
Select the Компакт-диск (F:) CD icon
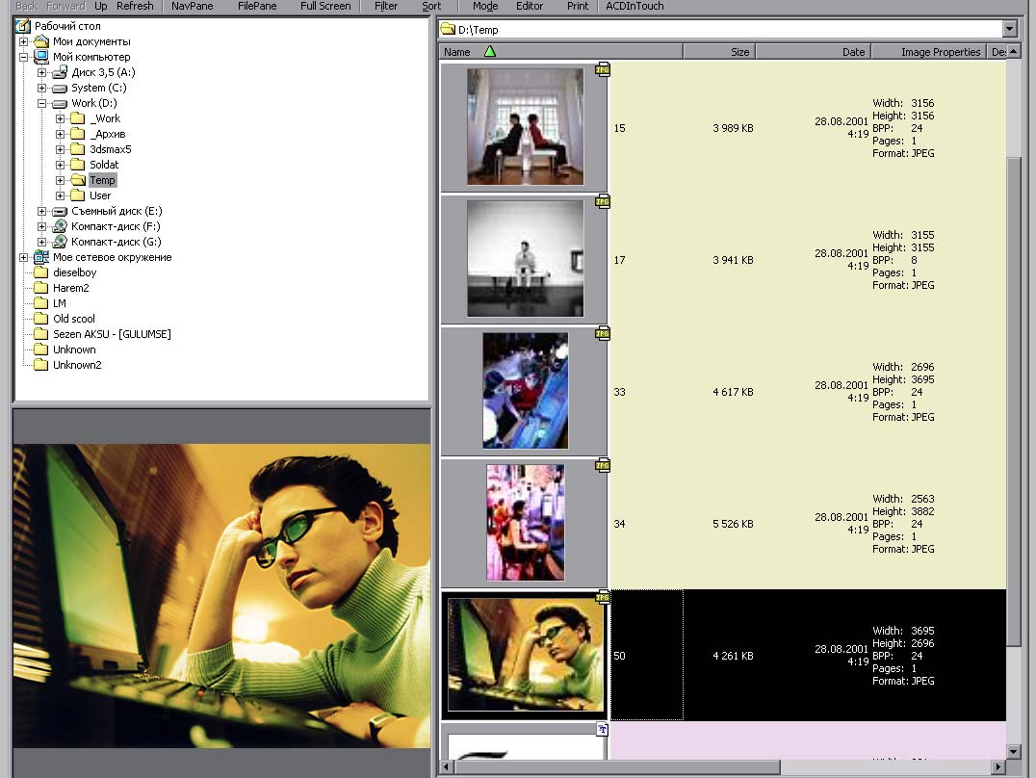point(60,226)
